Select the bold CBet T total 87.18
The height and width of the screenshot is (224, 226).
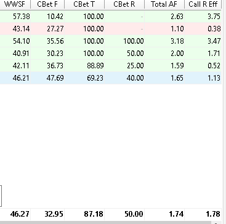(x=94, y=214)
